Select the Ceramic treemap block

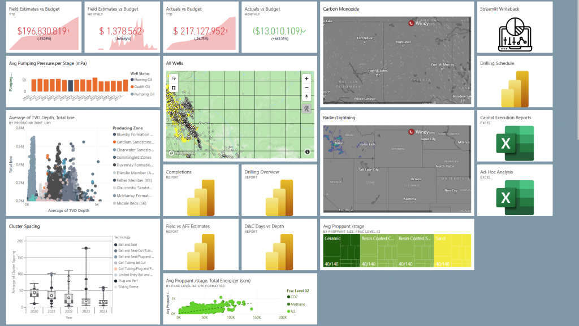pyautogui.click(x=342, y=249)
